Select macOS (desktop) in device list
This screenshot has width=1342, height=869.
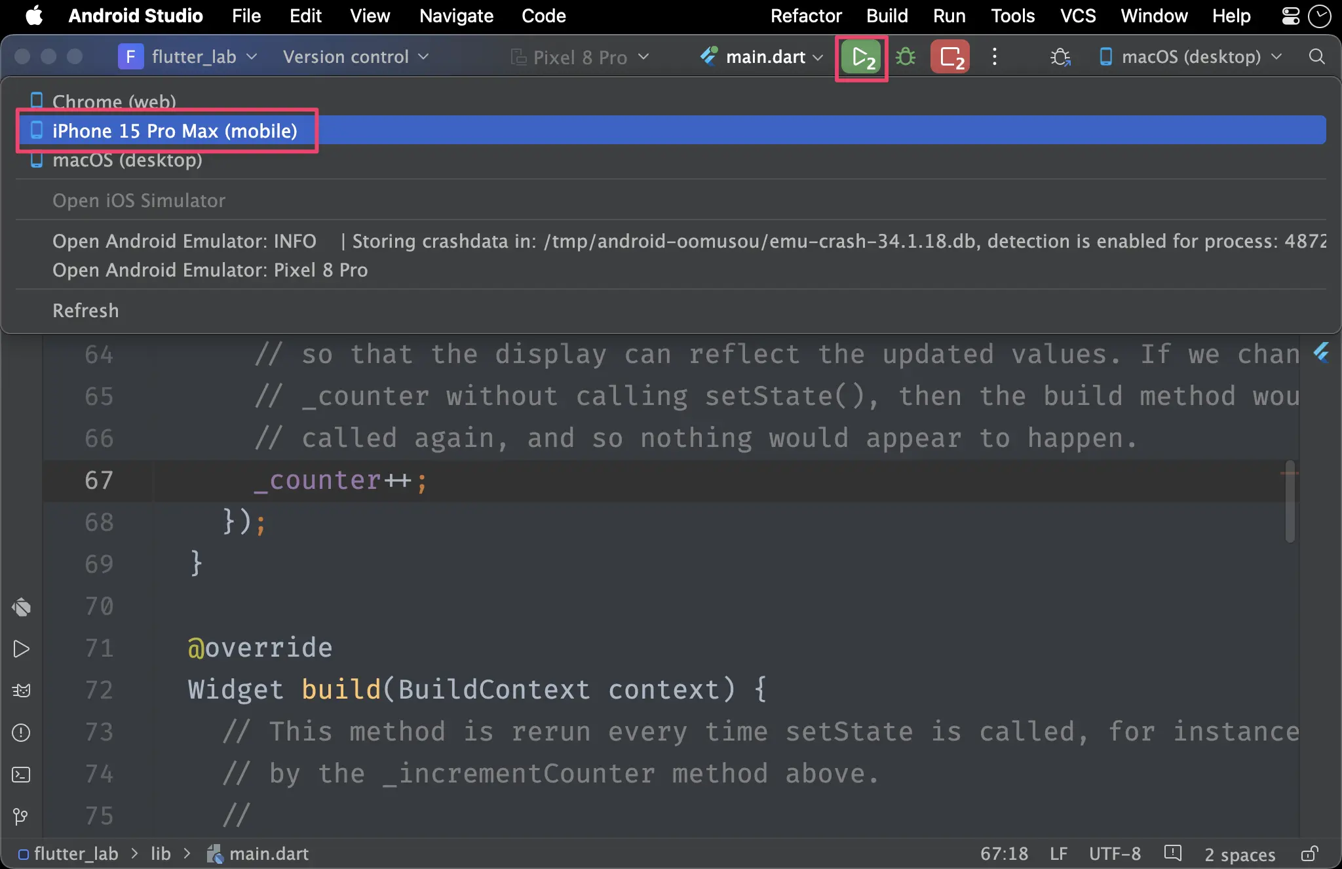671,160
